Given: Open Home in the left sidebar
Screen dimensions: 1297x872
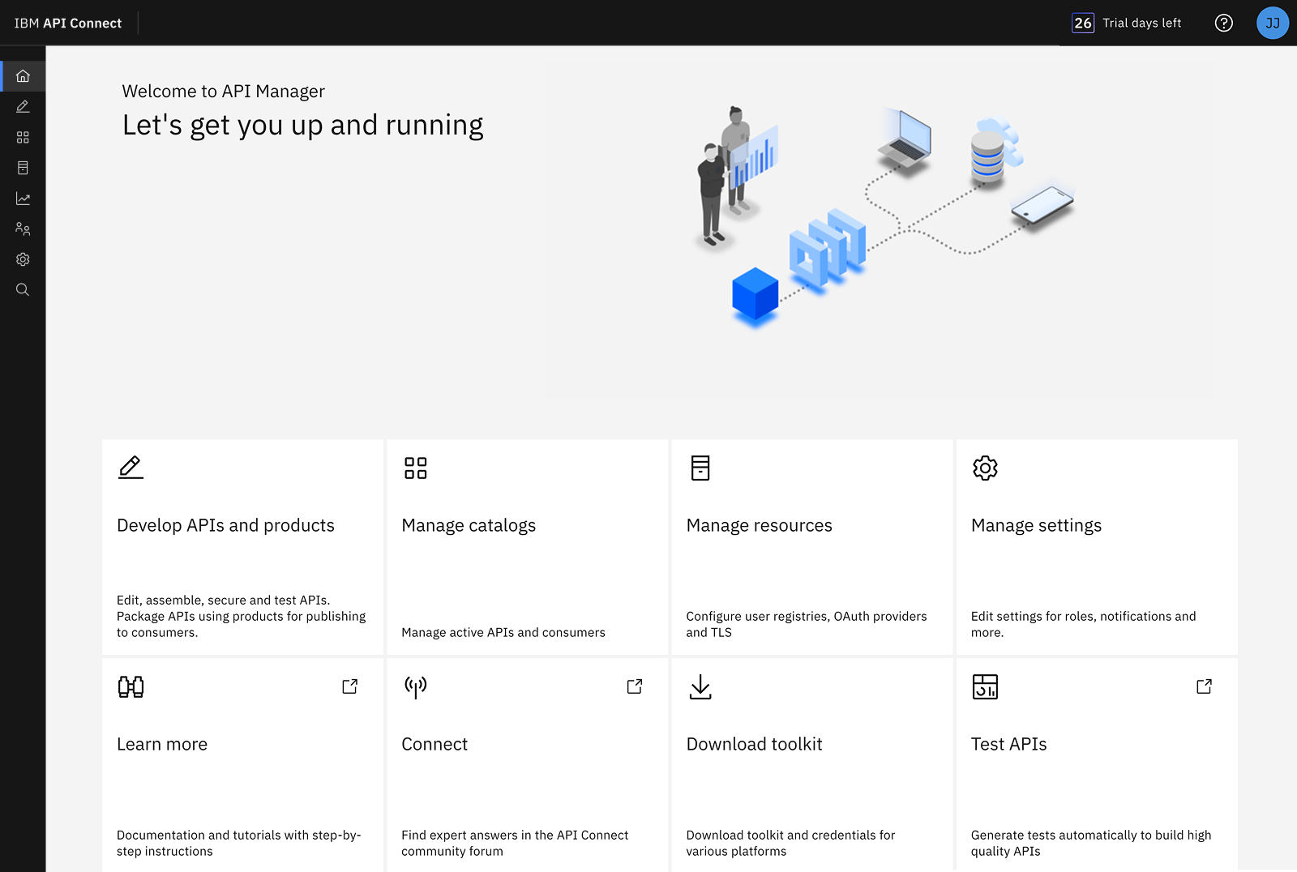Looking at the screenshot, I should 23,76.
